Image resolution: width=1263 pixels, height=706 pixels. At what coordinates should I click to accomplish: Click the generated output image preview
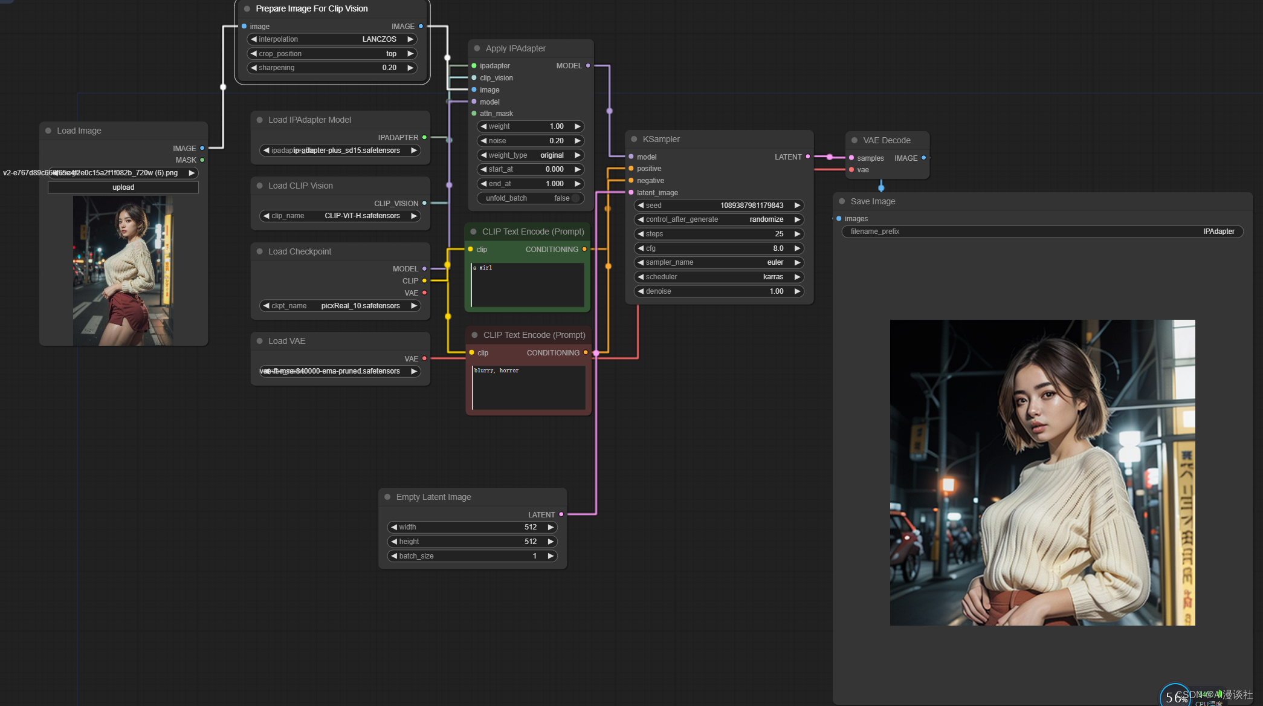1042,472
